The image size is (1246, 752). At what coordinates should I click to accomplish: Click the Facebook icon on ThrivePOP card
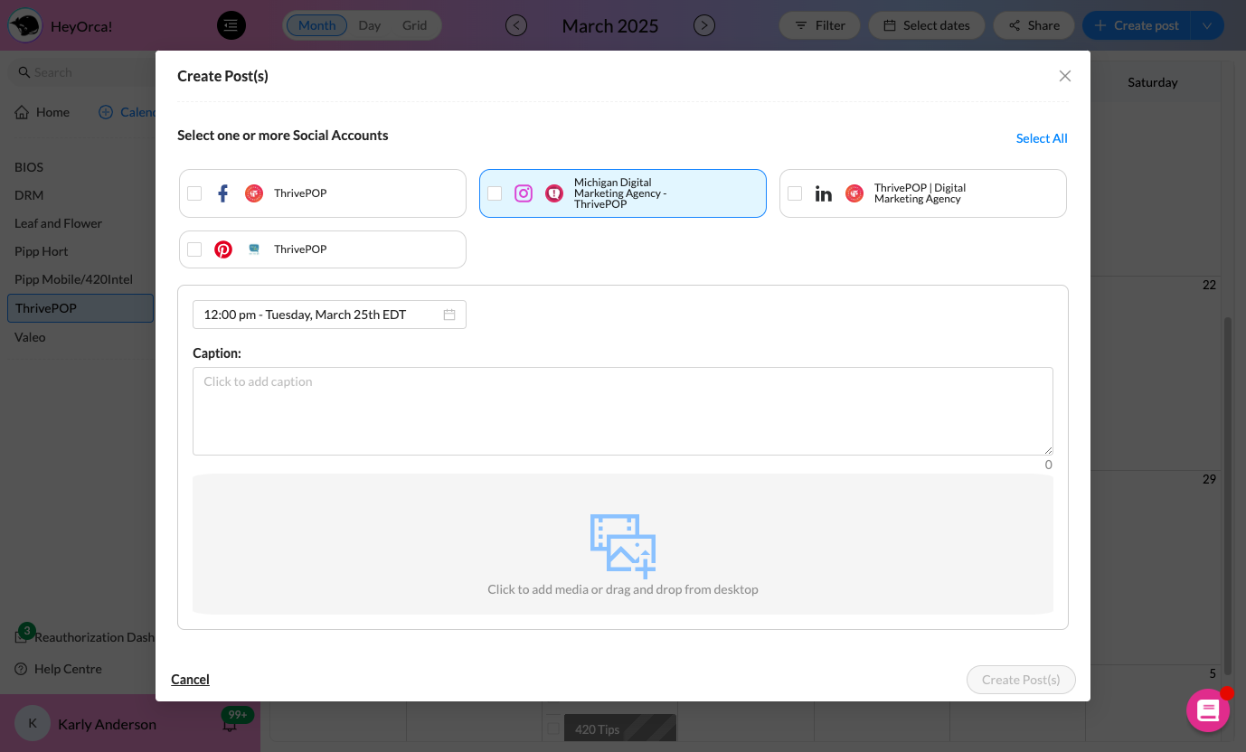pos(223,193)
